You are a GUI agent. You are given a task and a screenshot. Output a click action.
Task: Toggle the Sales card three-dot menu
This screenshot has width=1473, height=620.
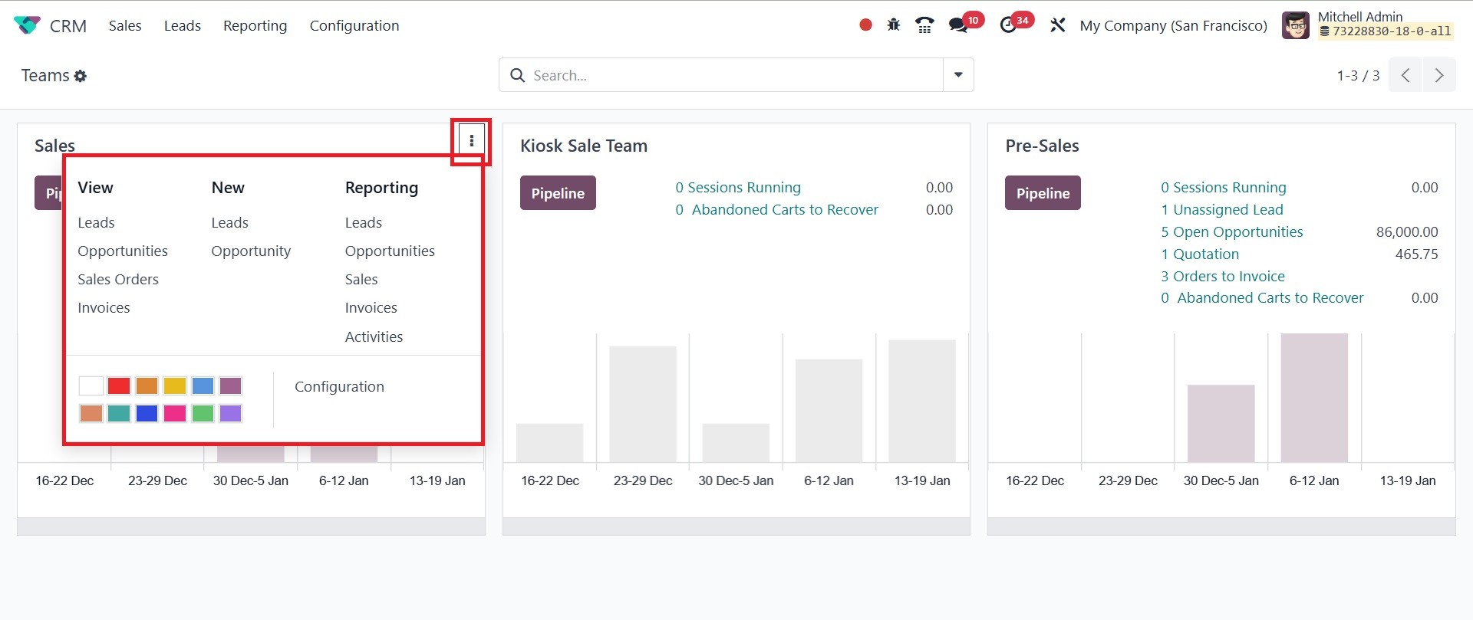471,140
